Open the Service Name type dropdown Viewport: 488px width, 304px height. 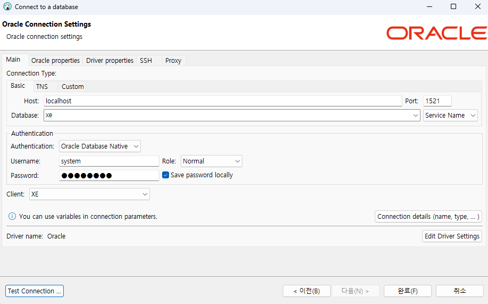(x=450, y=116)
